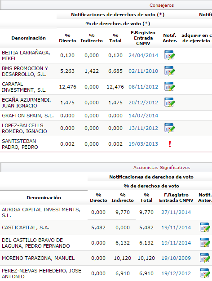This screenshot has width=212, height=281.
Task: Click CARAFAL INVESTMENT, S.L. name
Action: tap(24, 87)
